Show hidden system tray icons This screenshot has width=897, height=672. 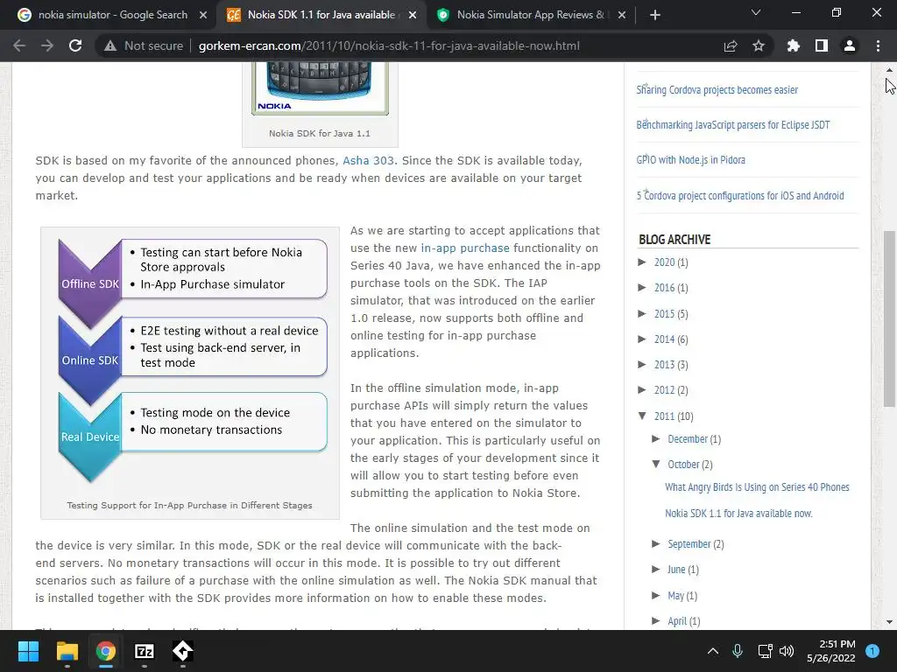[x=713, y=651]
